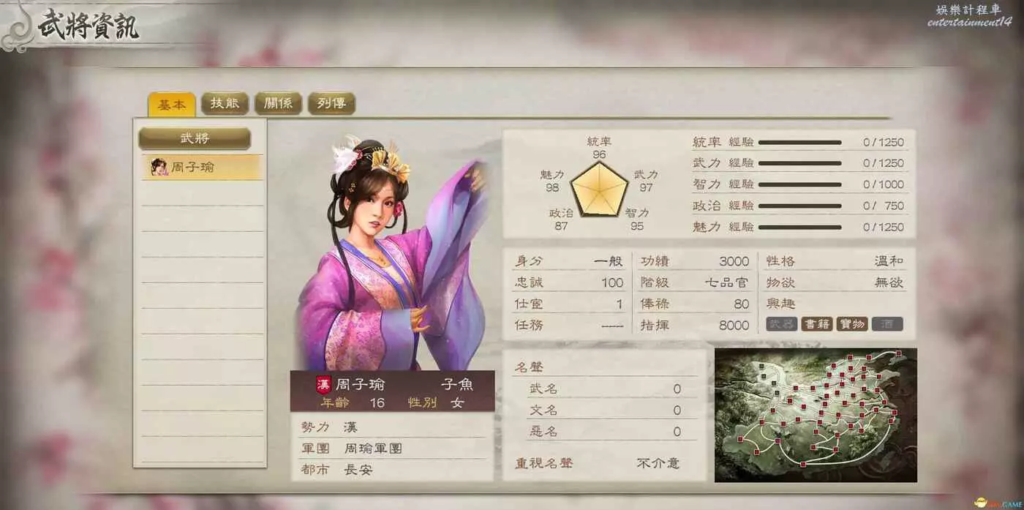Open the 關係 tab

click(x=278, y=103)
